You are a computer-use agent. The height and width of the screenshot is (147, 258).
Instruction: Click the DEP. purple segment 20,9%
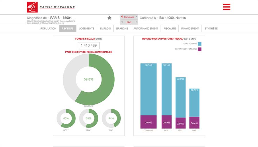tap(167, 122)
